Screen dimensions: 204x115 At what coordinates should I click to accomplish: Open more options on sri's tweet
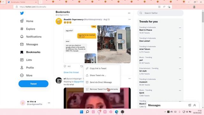click(x=129, y=79)
